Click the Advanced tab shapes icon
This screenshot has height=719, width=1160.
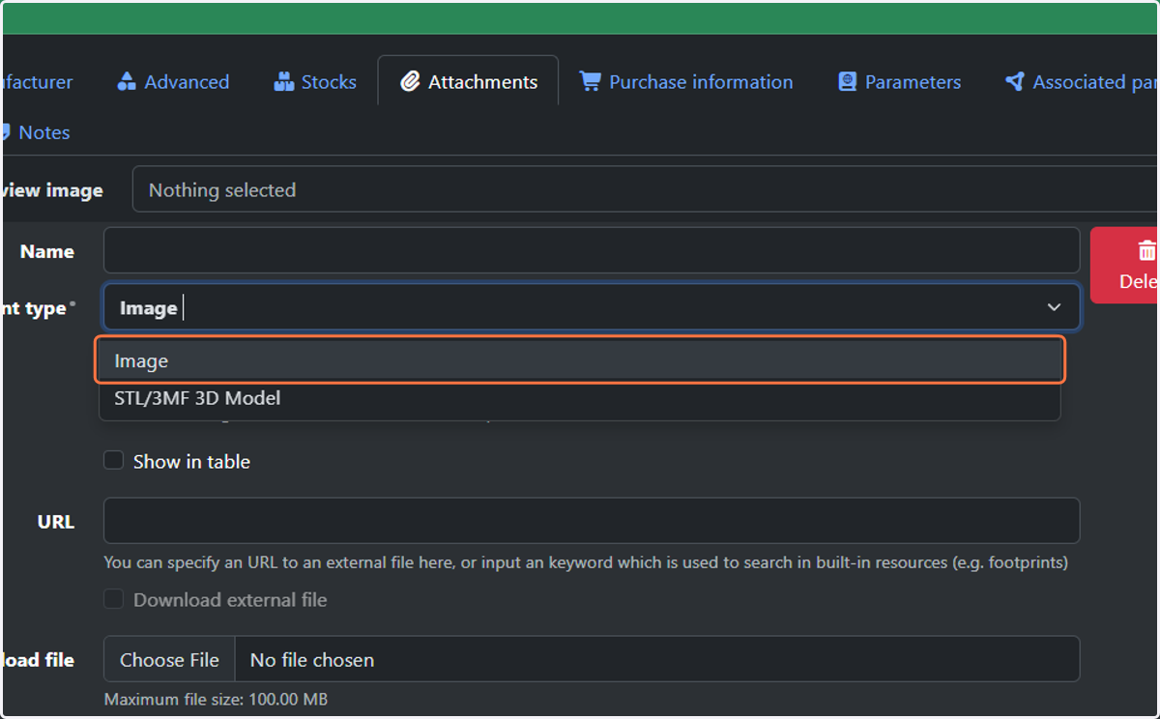[127, 82]
